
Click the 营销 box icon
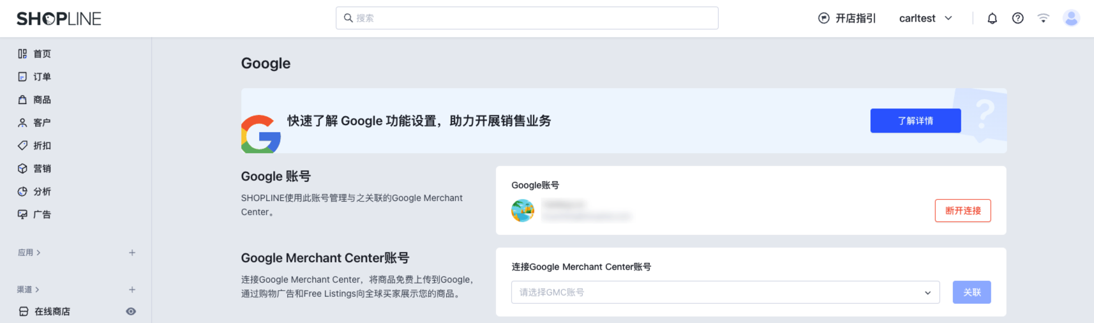[x=22, y=169]
